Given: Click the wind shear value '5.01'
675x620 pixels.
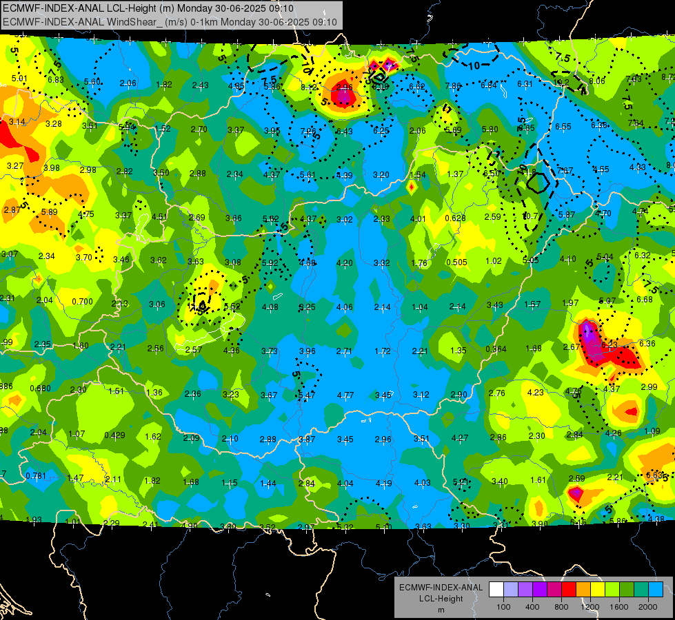Looking at the screenshot, I should point(19,79).
